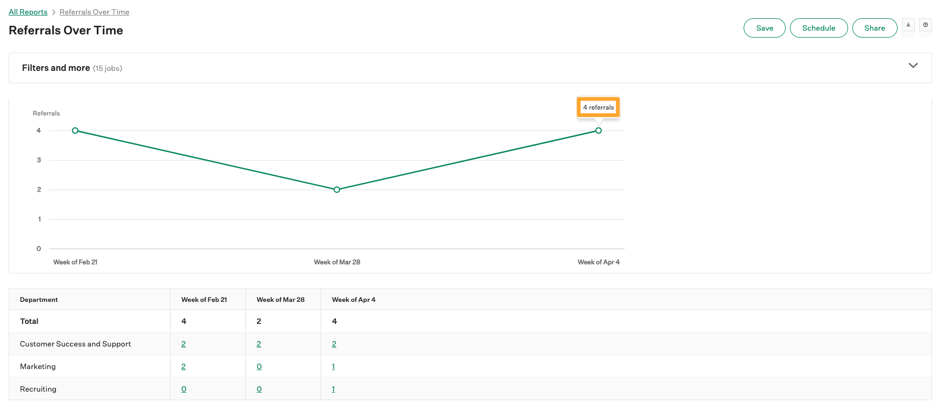Screen dimensions: 939x412
Task: Open Customer Success referrals for Week of Mar 28
Action: click(x=259, y=344)
